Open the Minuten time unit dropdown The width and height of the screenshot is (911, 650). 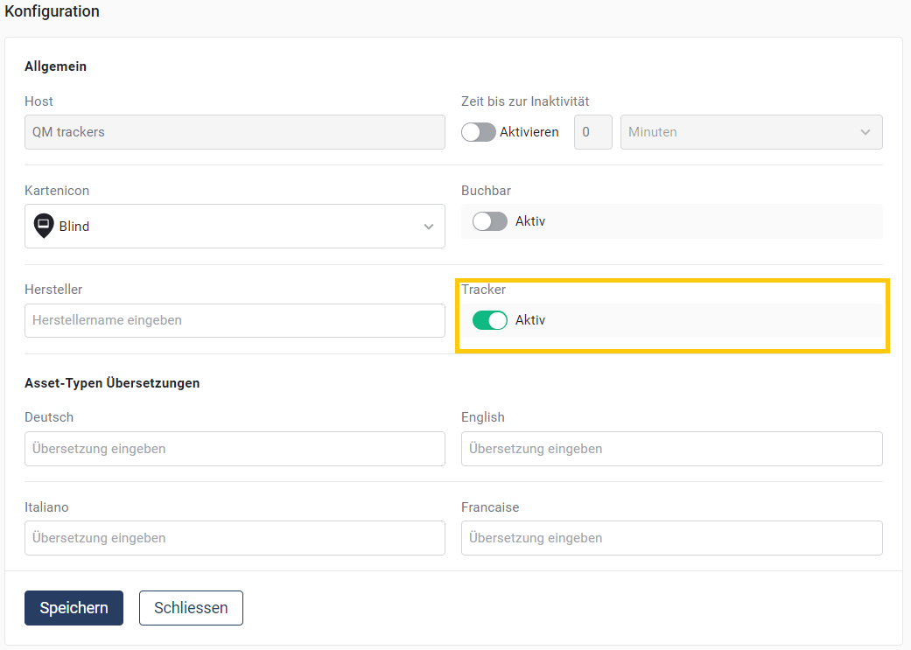click(751, 132)
